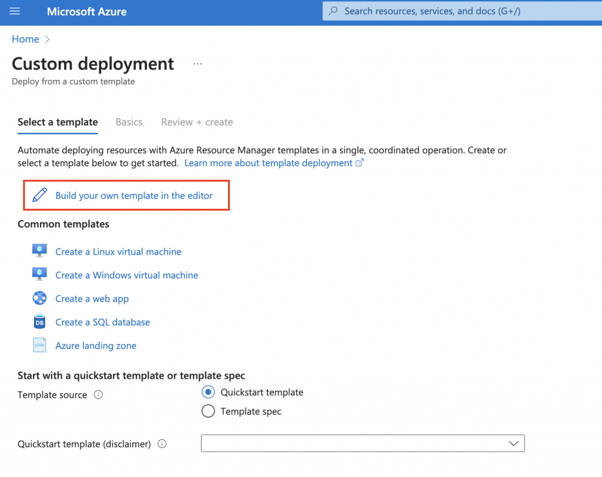The width and height of the screenshot is (602, 477).
Task: Click the Template source label
Action: coord(52,395)
